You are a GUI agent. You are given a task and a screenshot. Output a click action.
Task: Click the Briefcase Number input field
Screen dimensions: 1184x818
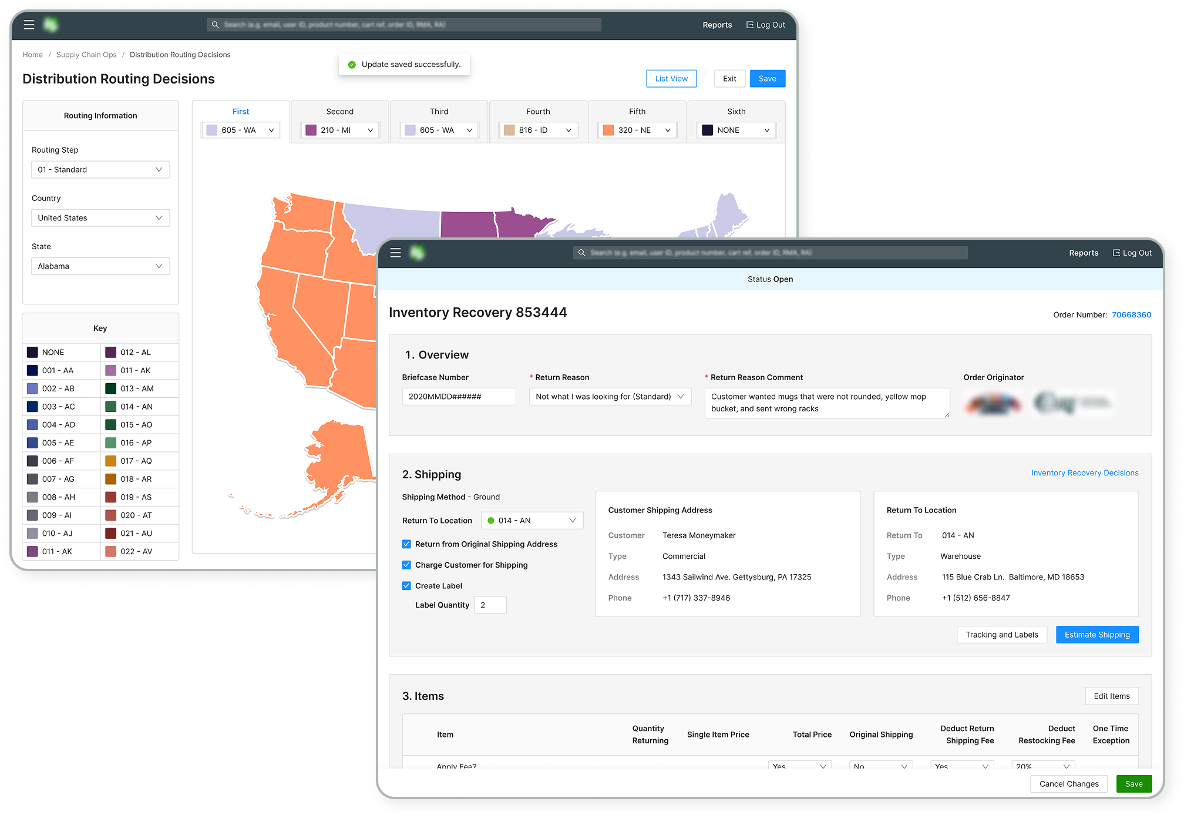pos(459,397)
